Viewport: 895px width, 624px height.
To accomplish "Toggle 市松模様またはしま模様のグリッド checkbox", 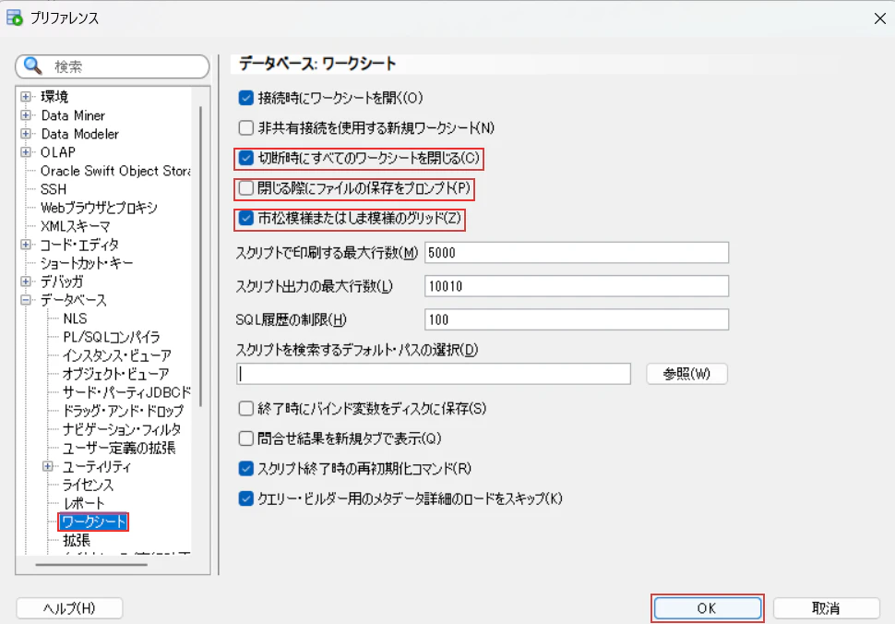I will coord(246,218).
